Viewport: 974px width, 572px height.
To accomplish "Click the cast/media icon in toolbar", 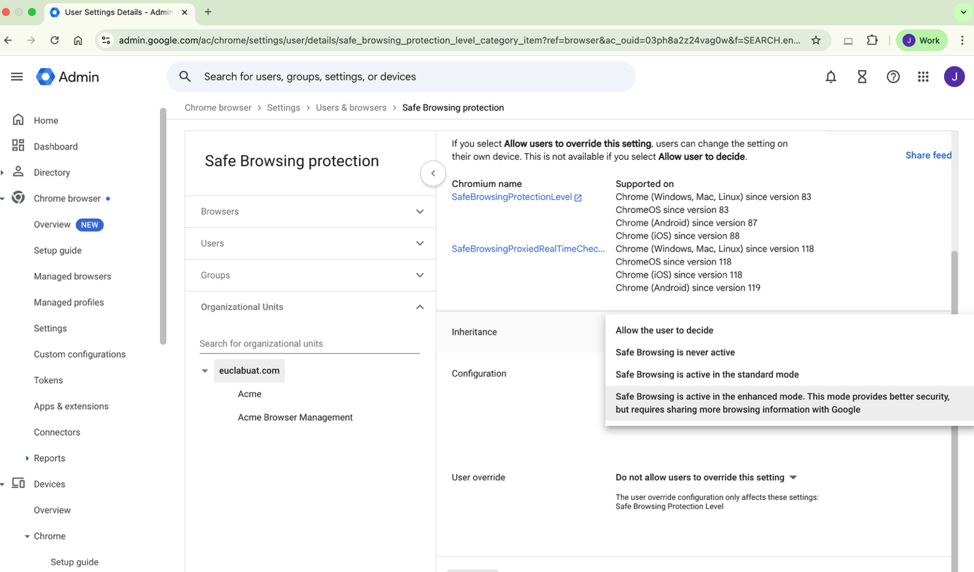I will [848, 40].
